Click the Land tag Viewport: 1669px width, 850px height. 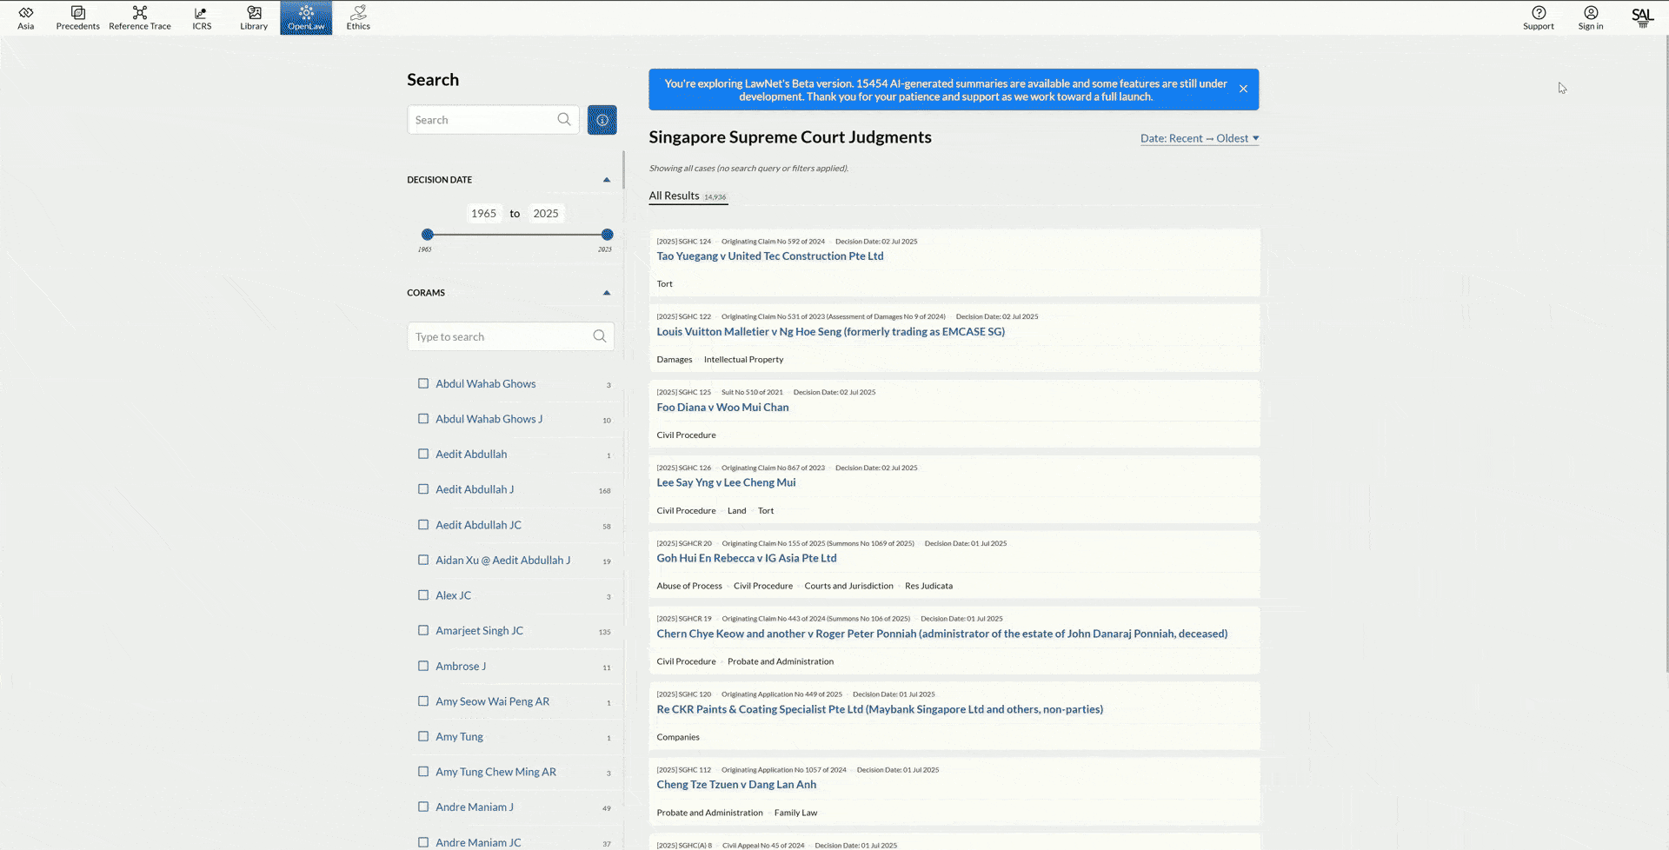point(736,511)
